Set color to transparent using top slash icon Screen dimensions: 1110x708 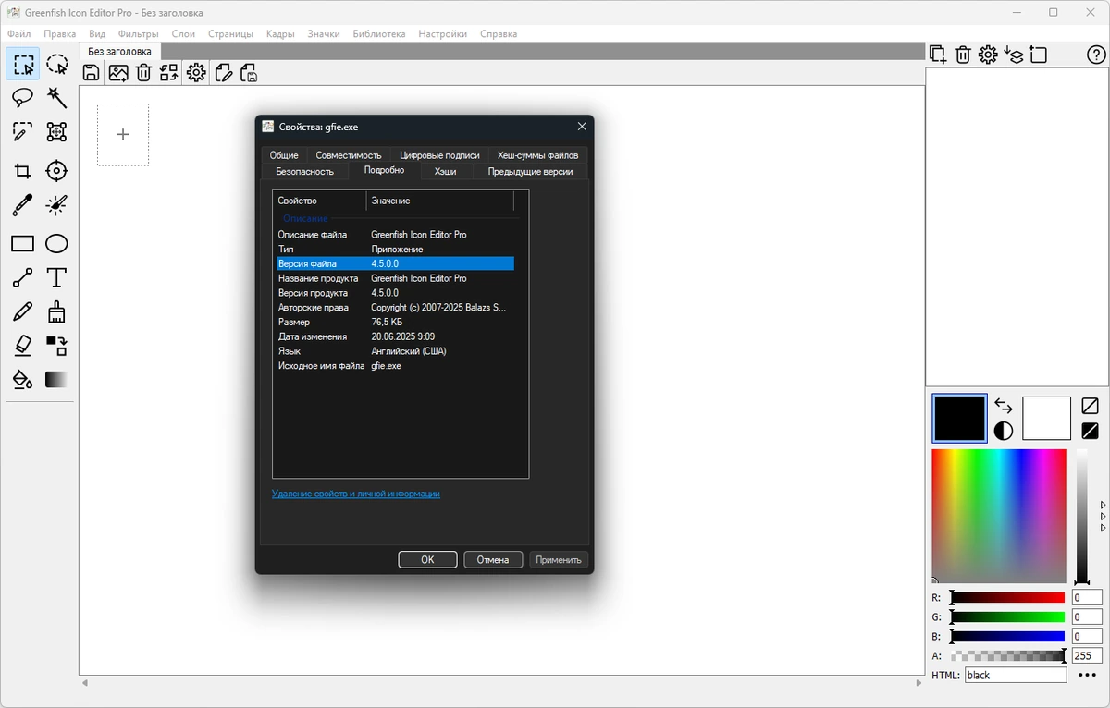pyautogui.click(x=1091, y=405)
